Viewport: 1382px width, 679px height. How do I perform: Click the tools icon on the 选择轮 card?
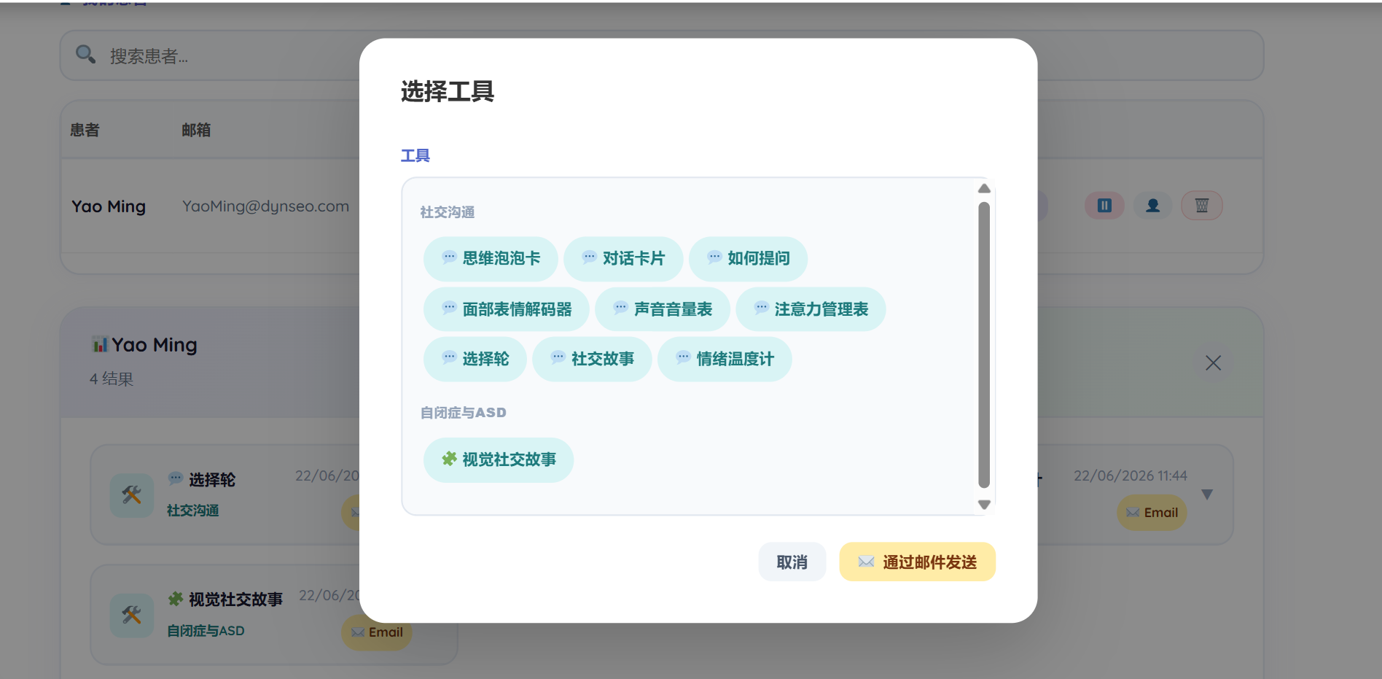coord(132,495)
